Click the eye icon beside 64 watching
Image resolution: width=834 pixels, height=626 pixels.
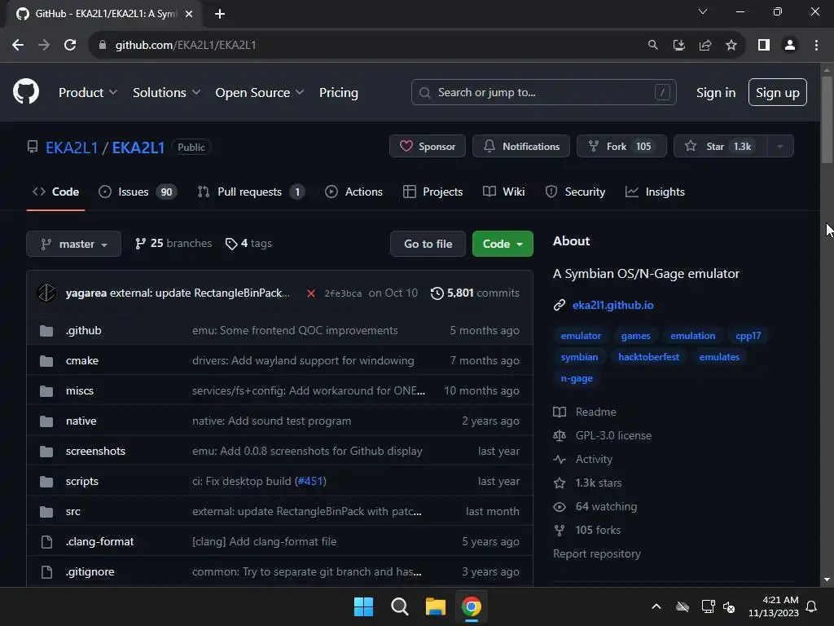point(560,507)
